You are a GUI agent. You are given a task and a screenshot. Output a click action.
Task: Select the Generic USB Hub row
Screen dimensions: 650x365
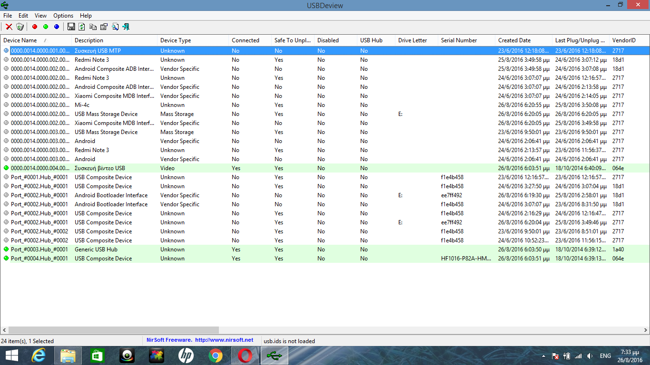tap(96, 250)
